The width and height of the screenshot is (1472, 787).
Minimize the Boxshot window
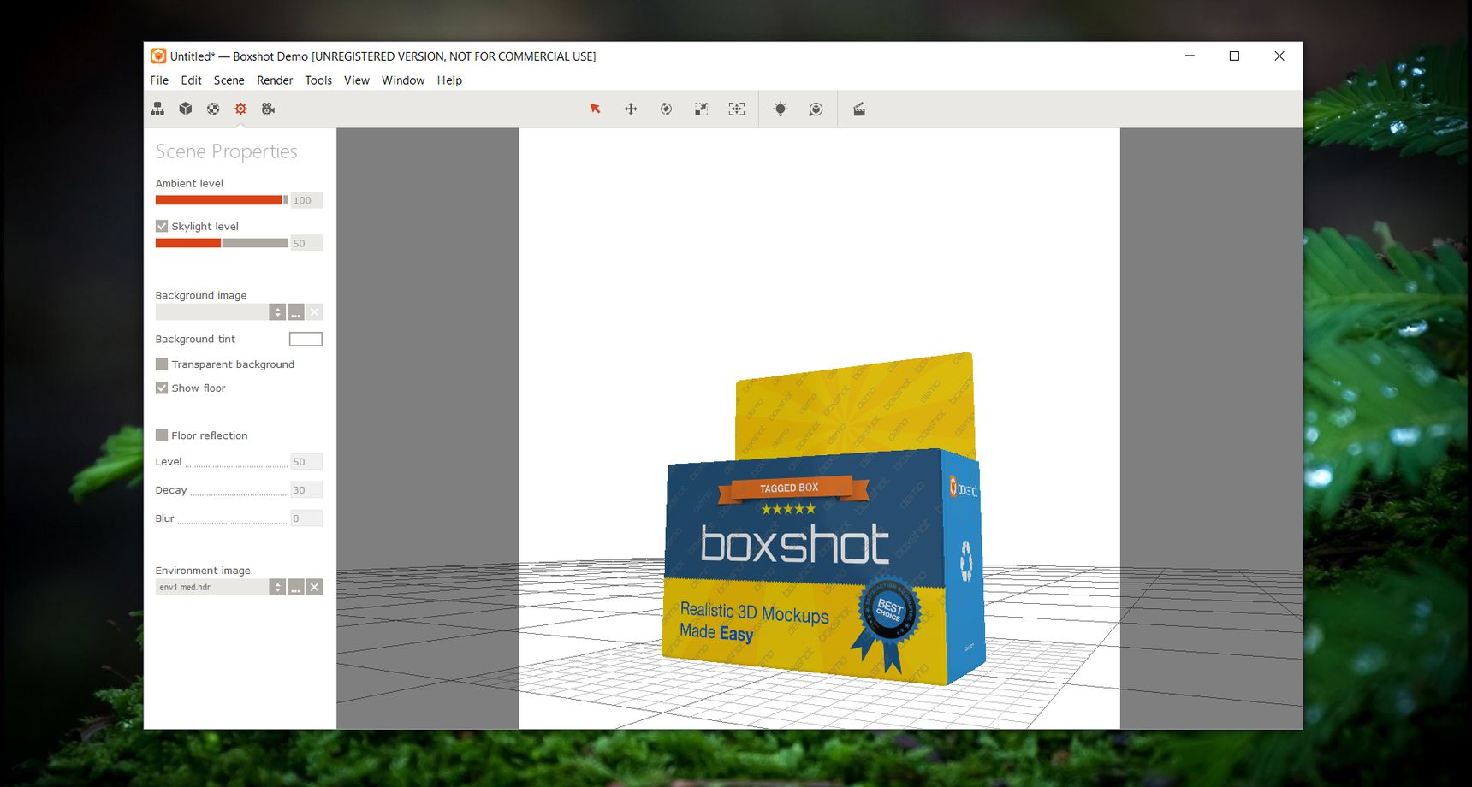1190,56
